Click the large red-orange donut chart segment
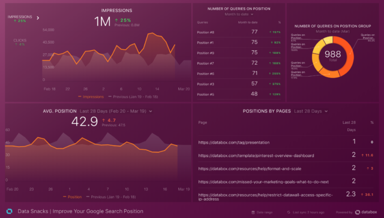Image resolution: width=384 pixels, height=218 pixels. [346, 55]
